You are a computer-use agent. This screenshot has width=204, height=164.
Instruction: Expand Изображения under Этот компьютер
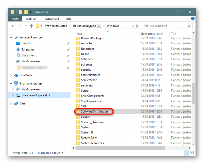(13, 89)
